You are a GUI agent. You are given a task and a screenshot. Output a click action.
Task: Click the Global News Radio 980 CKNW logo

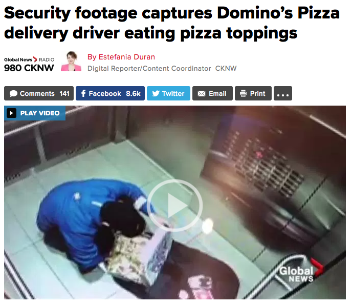(x=29, y=65)
